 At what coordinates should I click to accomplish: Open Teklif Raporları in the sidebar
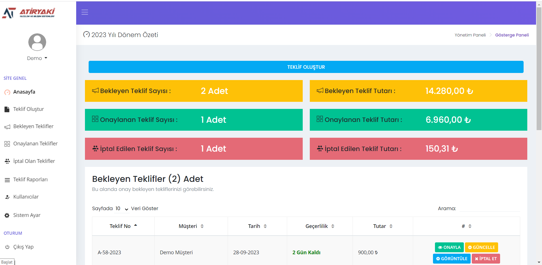tap(30, 180)
